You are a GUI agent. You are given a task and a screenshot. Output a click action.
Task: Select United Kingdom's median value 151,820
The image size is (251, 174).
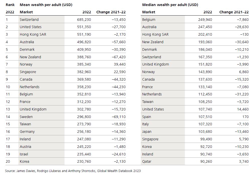(205, 64)
